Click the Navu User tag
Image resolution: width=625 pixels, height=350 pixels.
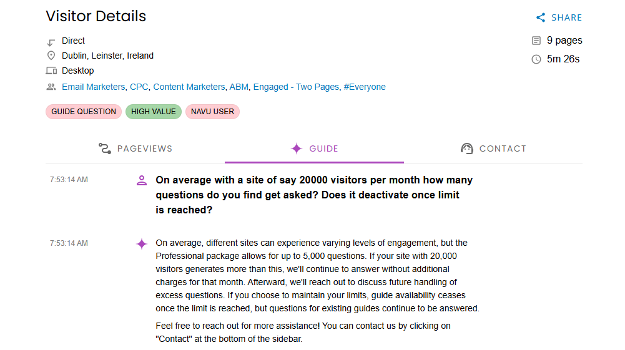(x=212, y=112)
